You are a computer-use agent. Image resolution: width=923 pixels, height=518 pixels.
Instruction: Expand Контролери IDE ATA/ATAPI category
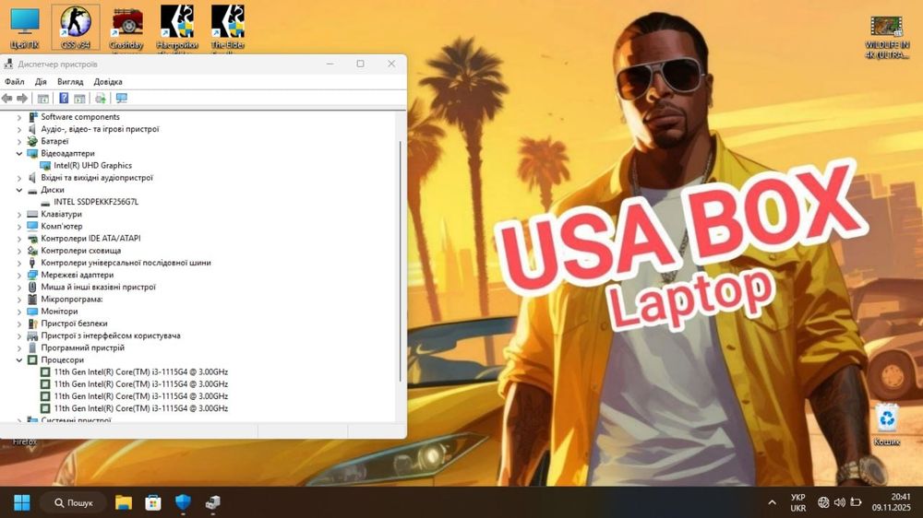[x=19, y=239]
